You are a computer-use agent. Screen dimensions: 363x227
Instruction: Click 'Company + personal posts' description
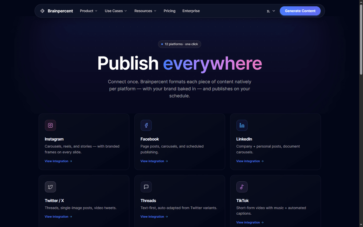pos(268,149)
